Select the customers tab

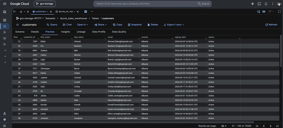[x=39, y=12]
